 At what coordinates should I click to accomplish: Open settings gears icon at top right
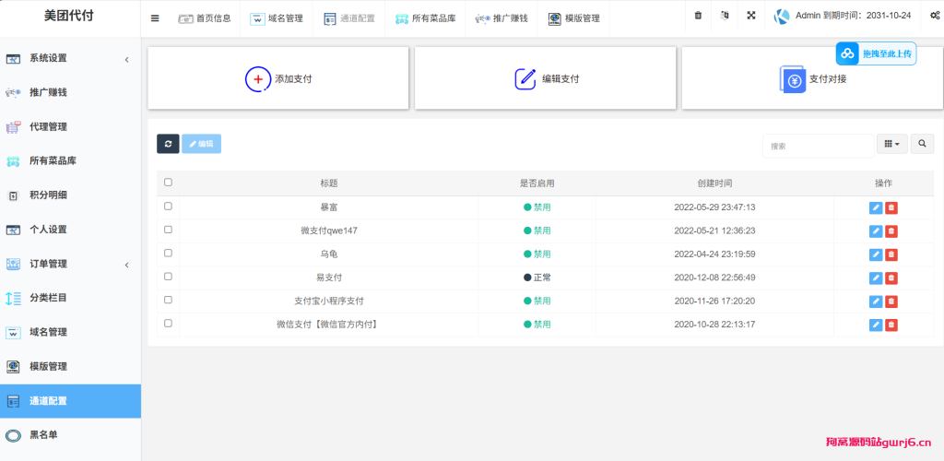point(927,17)
